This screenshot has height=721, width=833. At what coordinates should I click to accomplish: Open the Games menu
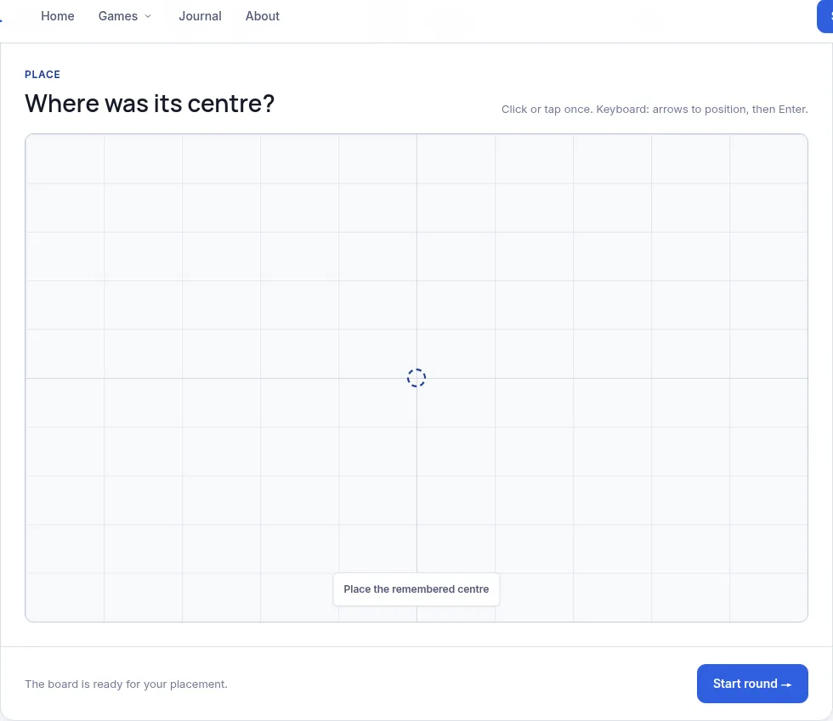coord(118,16)
